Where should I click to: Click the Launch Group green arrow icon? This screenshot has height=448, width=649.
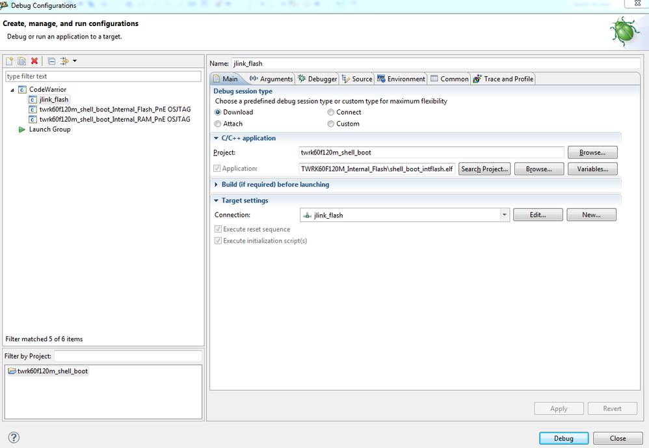click(22, 130)
